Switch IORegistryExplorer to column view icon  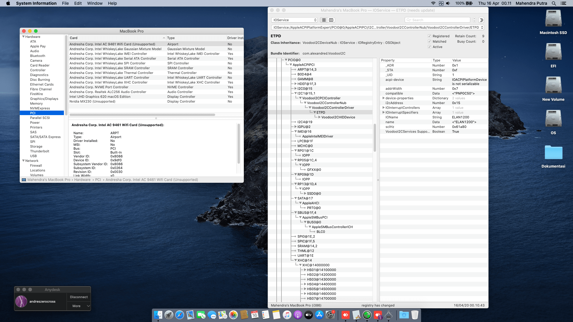coord(331,20)
